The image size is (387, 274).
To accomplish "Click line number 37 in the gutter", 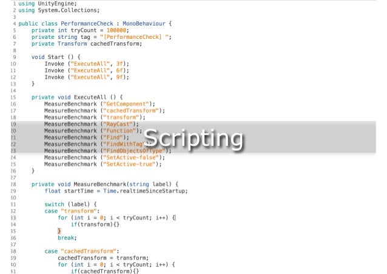I will tap(13, 245).
